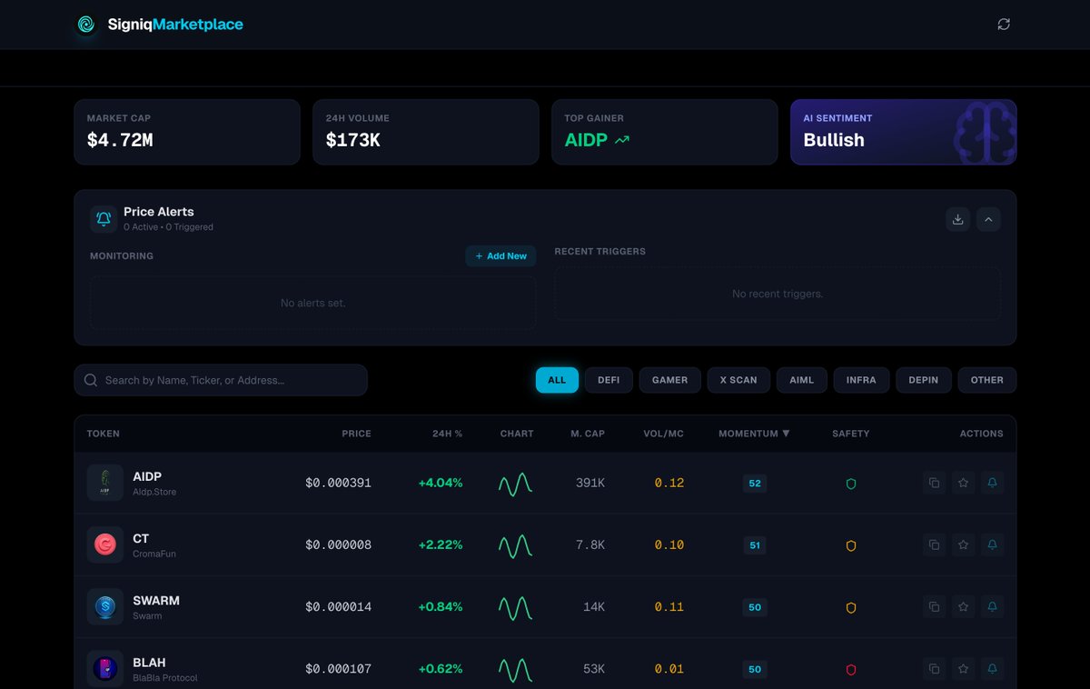The image size is (1090, 689).
Task: Sort table by 24H % column
Action: point(447,434)
